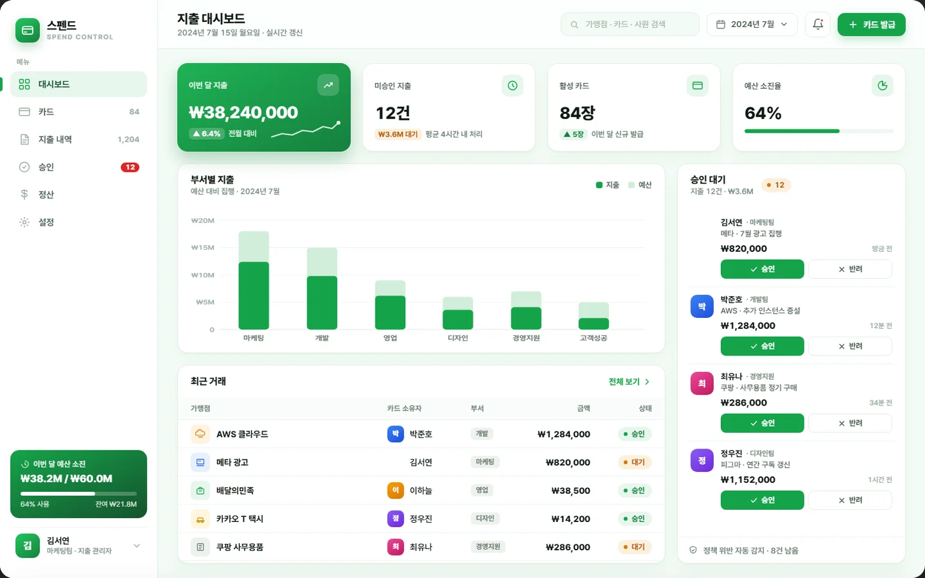Click the 메타 광고 merchant icon
The image size is (925, 578).
200,462
